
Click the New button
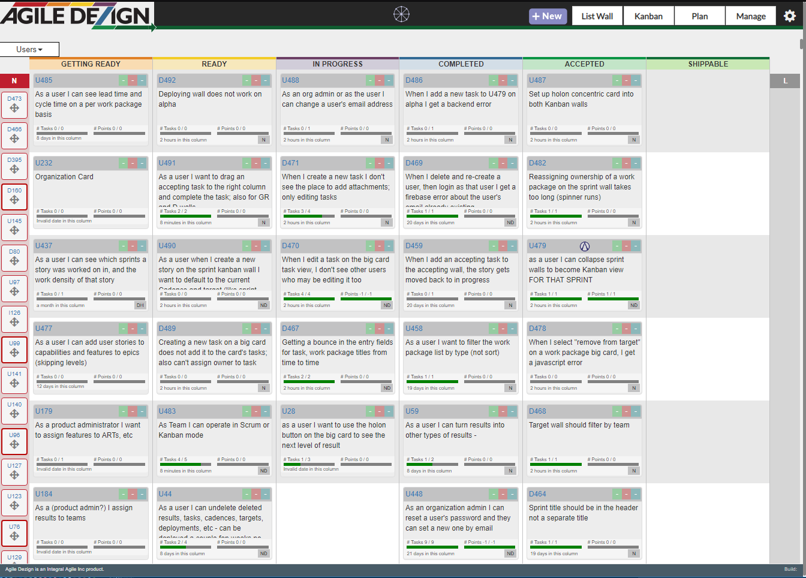pyautogui.click(x=547, y=16)
